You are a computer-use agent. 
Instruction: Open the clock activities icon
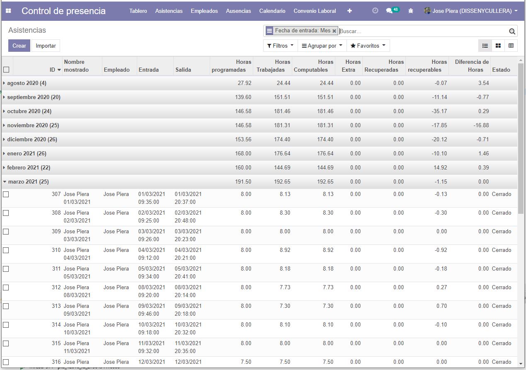[x=375, y=11]
